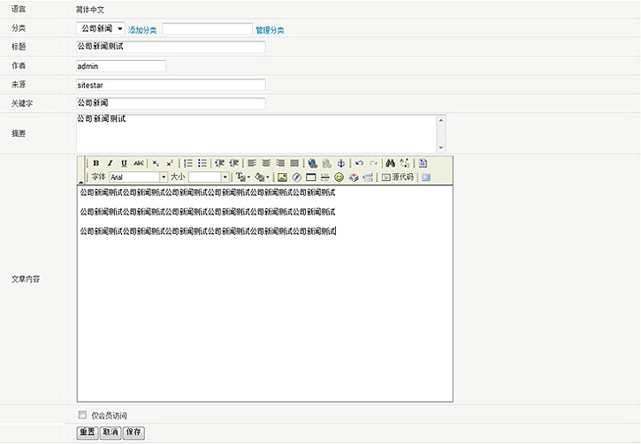Insert bulleted list
This screenshot has width=641, height=444.
pyautogui.click(x=202, y=163)
